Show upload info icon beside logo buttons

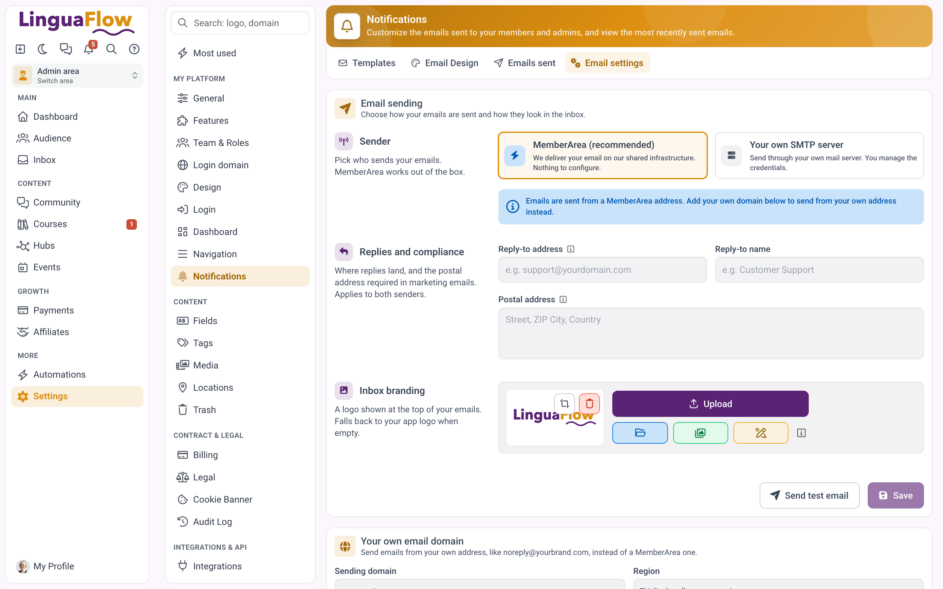pyautogui.click(x=801, y=433)
